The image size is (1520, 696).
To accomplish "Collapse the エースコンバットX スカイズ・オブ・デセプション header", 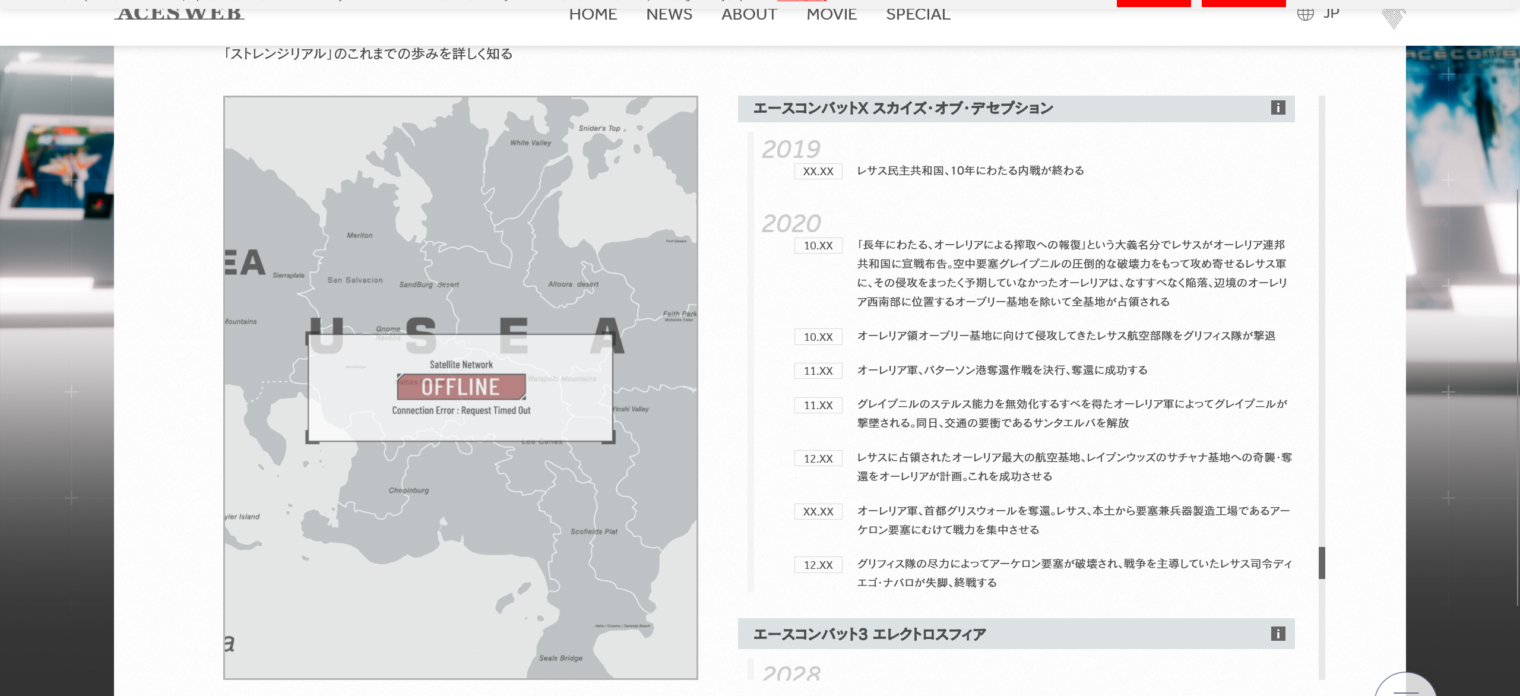I will [1016, 109].
